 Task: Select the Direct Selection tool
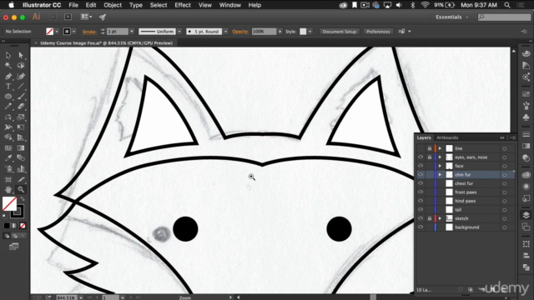coord(21,55)
